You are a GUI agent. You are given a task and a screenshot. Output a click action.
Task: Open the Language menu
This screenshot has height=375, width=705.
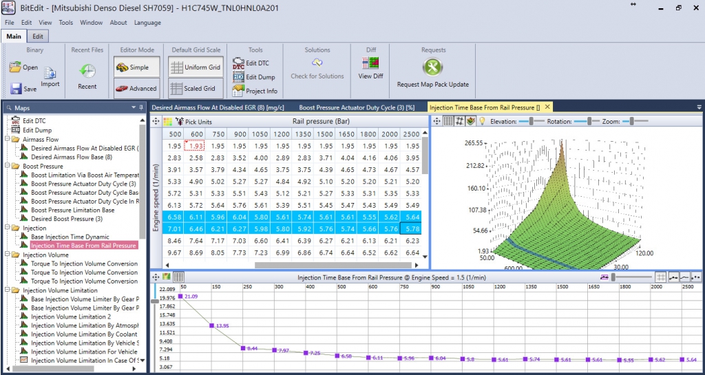point(147,23)
